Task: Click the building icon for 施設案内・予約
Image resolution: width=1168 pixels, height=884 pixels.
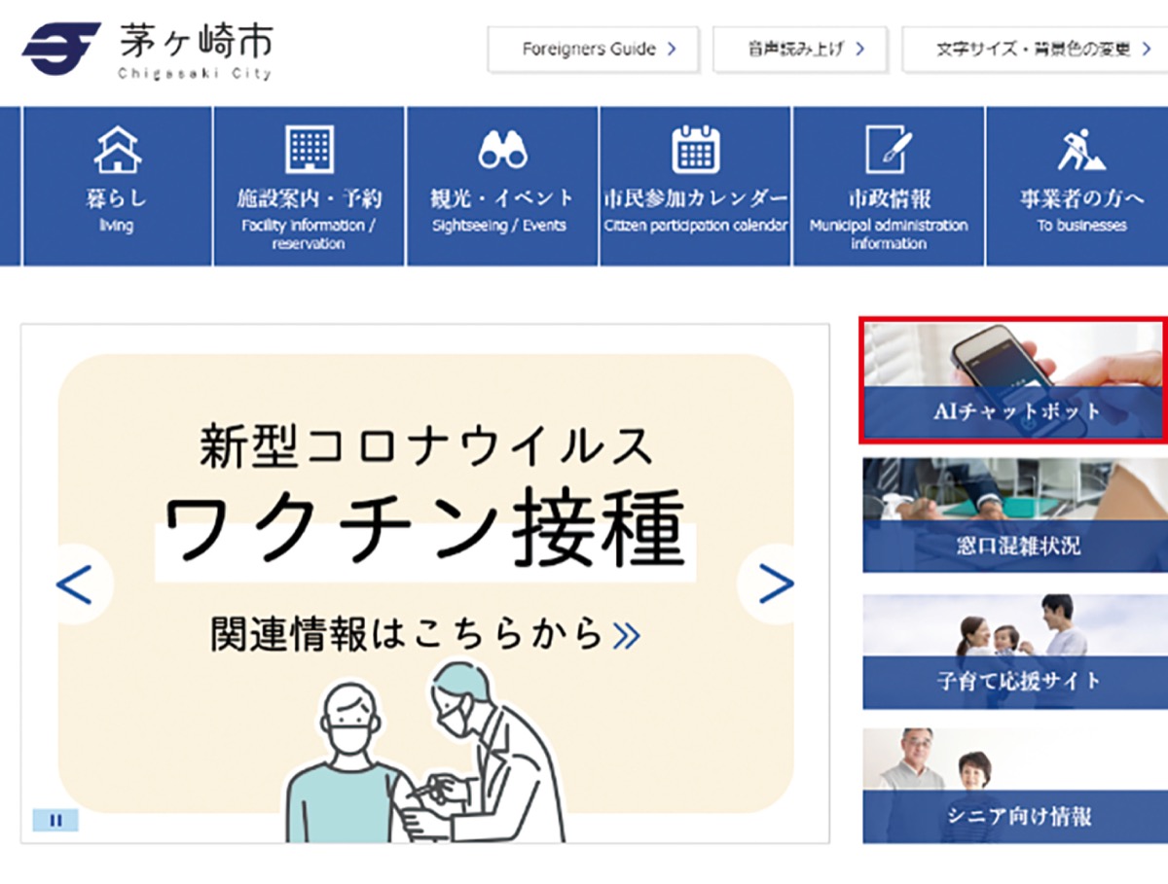Action: tap(310, 150)
